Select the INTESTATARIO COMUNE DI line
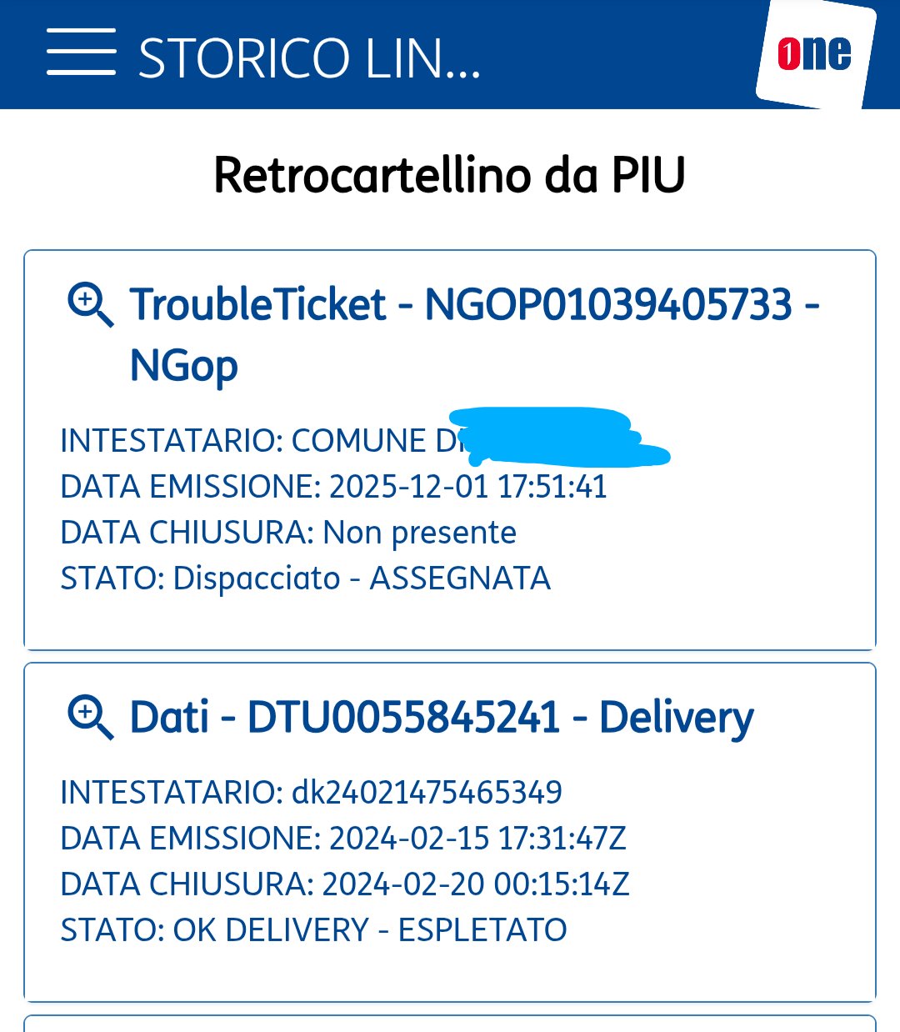The image size is (900, 1032). [x=258, y=441]
